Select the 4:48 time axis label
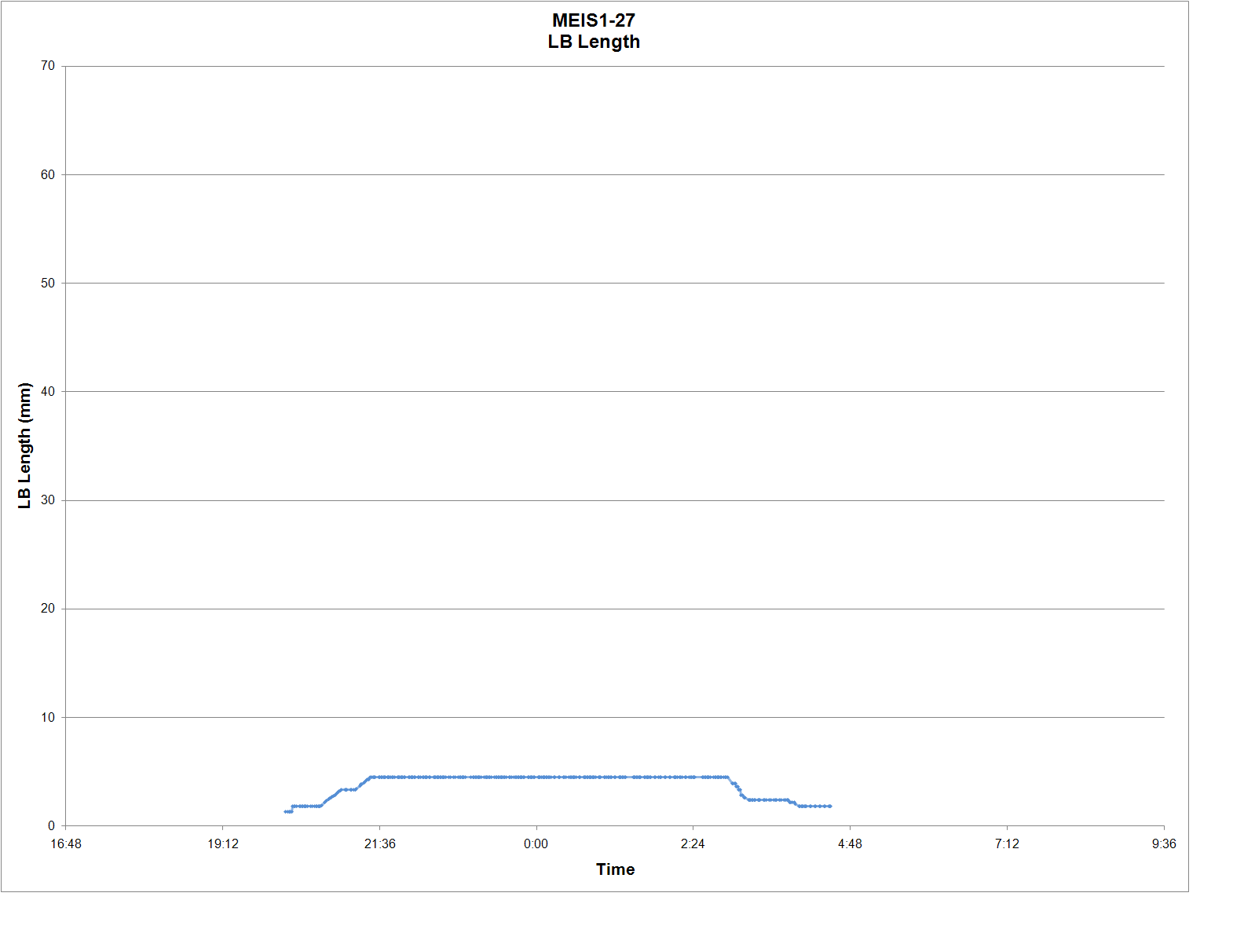Screen dimensions: 1255x944 850,844
